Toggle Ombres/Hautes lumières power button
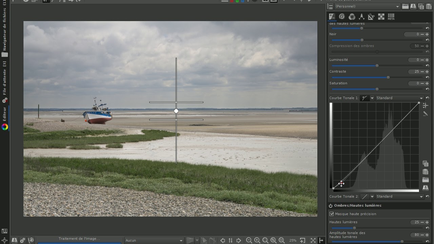434x244 pixels. click(331, 206)
